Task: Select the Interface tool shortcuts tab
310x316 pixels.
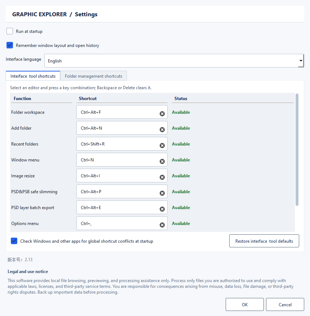Action: pyautogui.click(x=33, y=76)
